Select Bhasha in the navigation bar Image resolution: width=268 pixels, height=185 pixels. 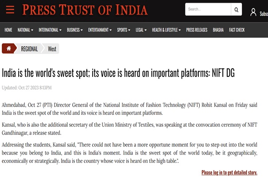pos(218,30)
